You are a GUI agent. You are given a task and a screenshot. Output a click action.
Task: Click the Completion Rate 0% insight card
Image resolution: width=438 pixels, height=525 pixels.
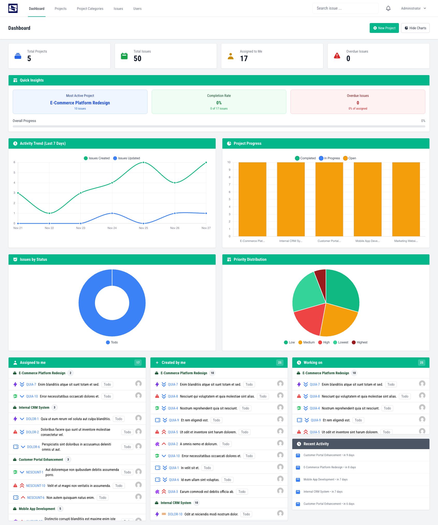click(x=219, y=102)
